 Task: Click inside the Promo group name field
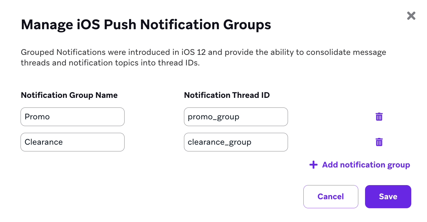point(72,117)
